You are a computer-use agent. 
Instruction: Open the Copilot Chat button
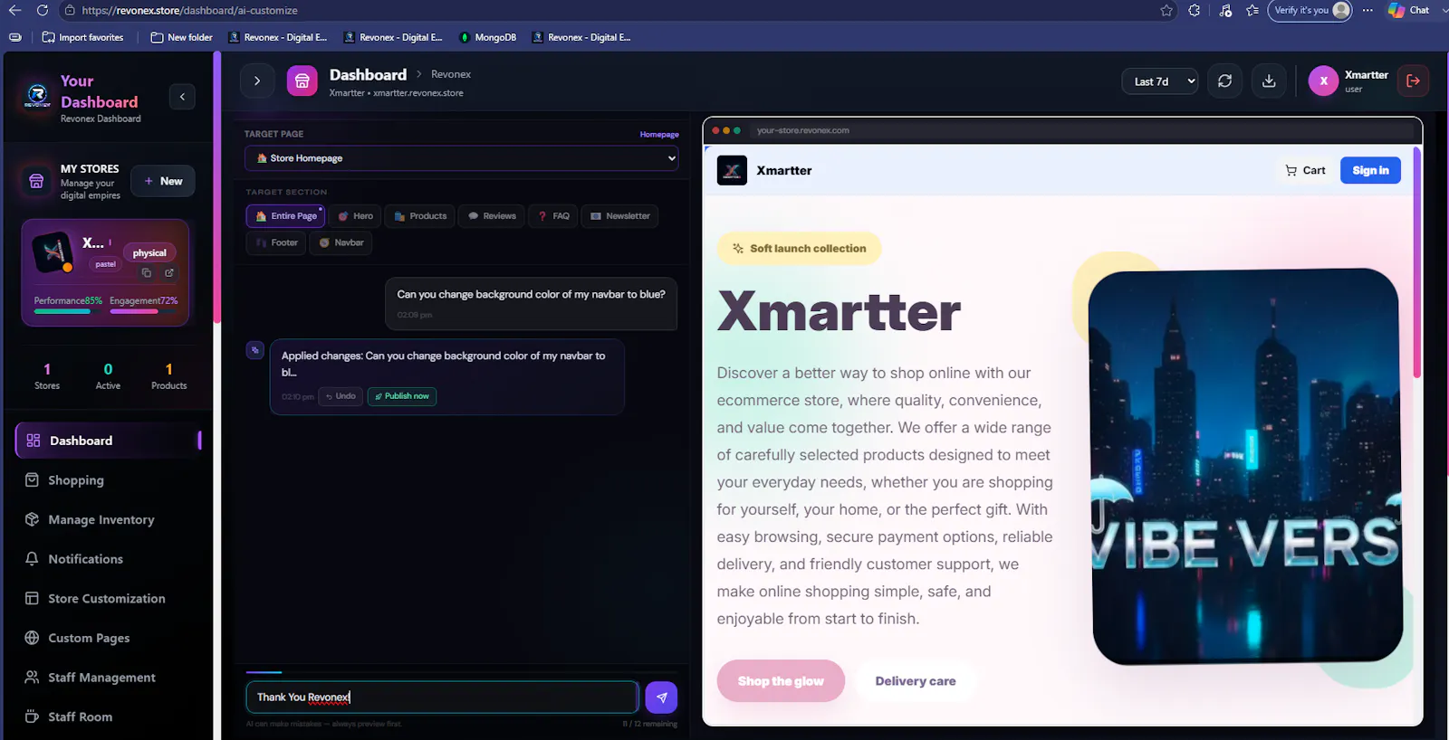pyautogui.click(x=1409, y=10)
